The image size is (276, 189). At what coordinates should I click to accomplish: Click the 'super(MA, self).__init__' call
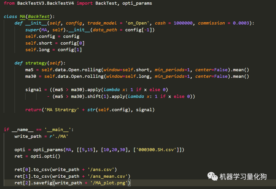(x=58, y=30)
